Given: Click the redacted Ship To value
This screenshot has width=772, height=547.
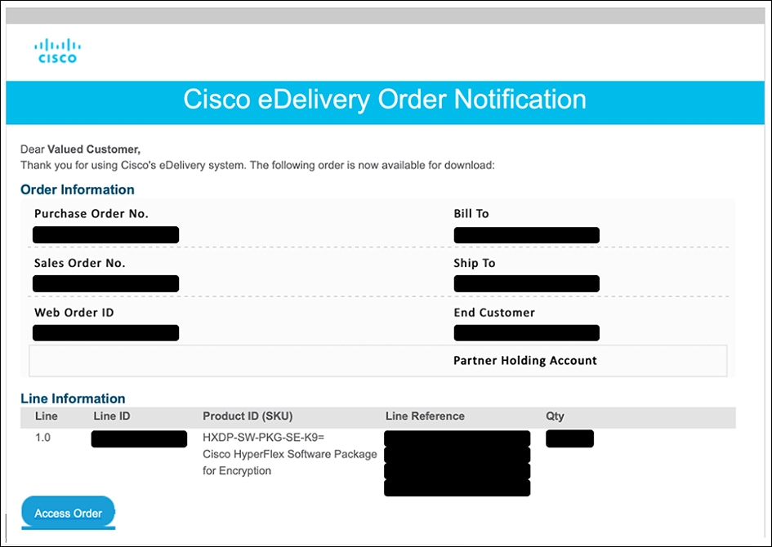Looking at the screenshot, I should 526,284.
